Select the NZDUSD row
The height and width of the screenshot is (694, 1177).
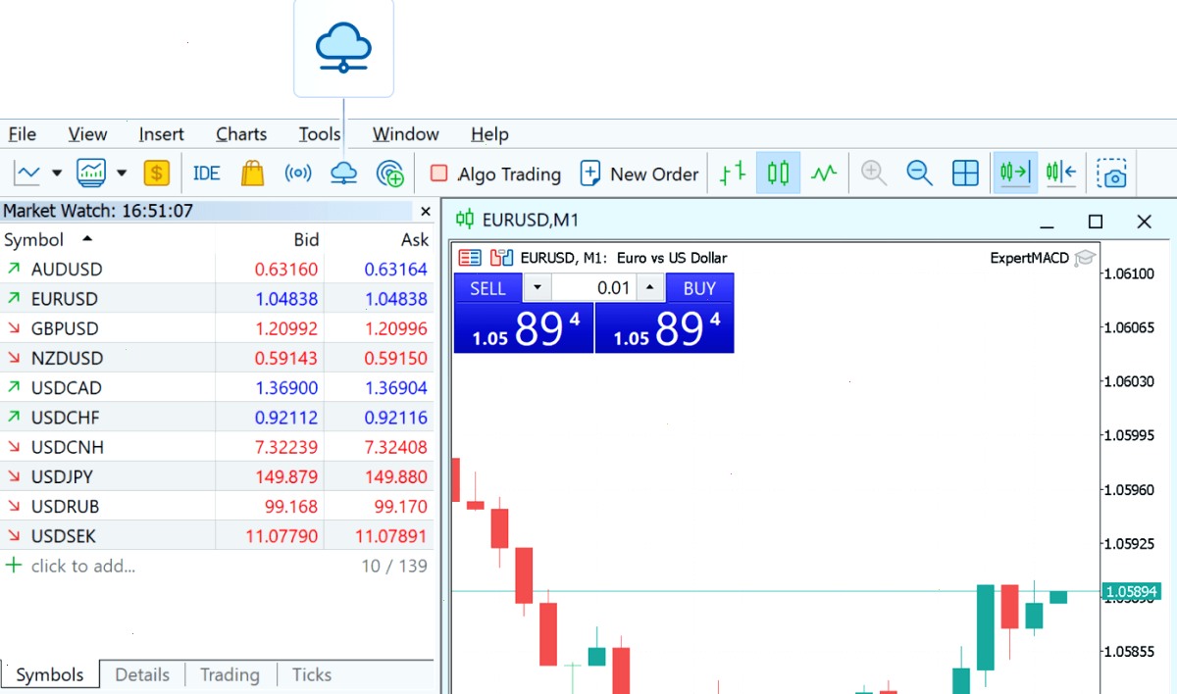(217, 358)
